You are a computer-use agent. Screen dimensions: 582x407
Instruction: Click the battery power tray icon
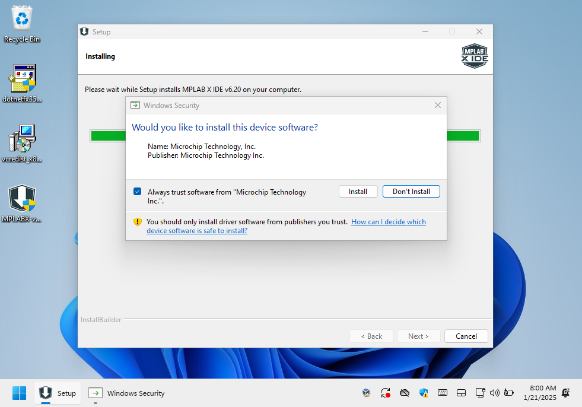(509, 393)
